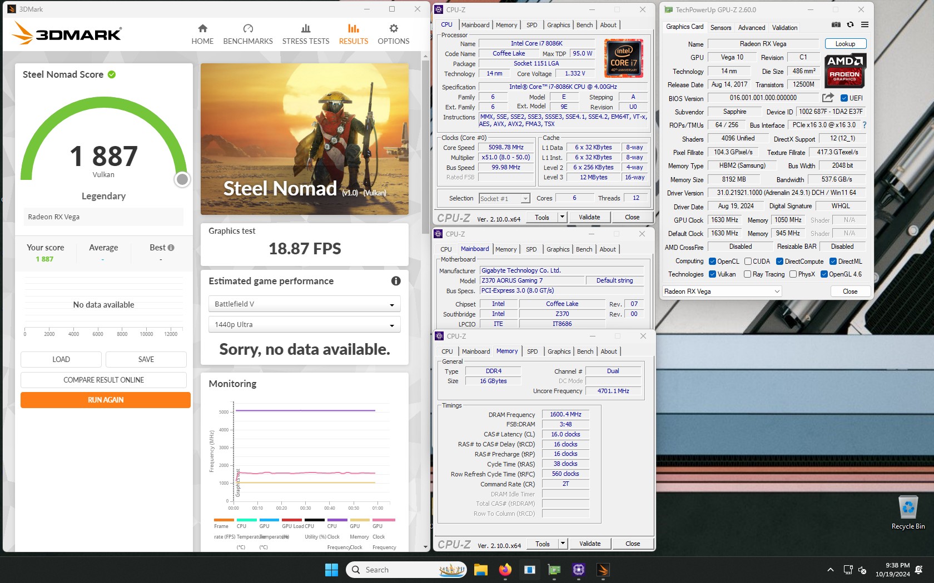The width and height of the screenshot is (934, 583).
Task: Toggle the DirectML checkbox
Action: click(x=833, y=262)
